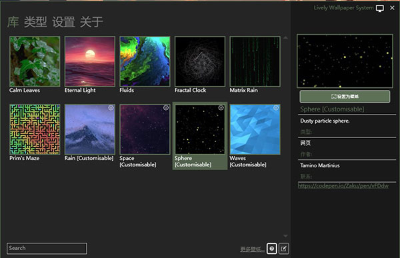Click inside the Search field
400x258 pixels.
pos(47,248)
